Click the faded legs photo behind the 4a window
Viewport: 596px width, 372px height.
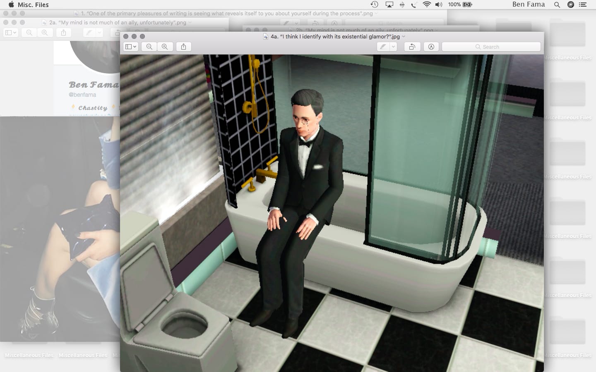pos(60,229)
